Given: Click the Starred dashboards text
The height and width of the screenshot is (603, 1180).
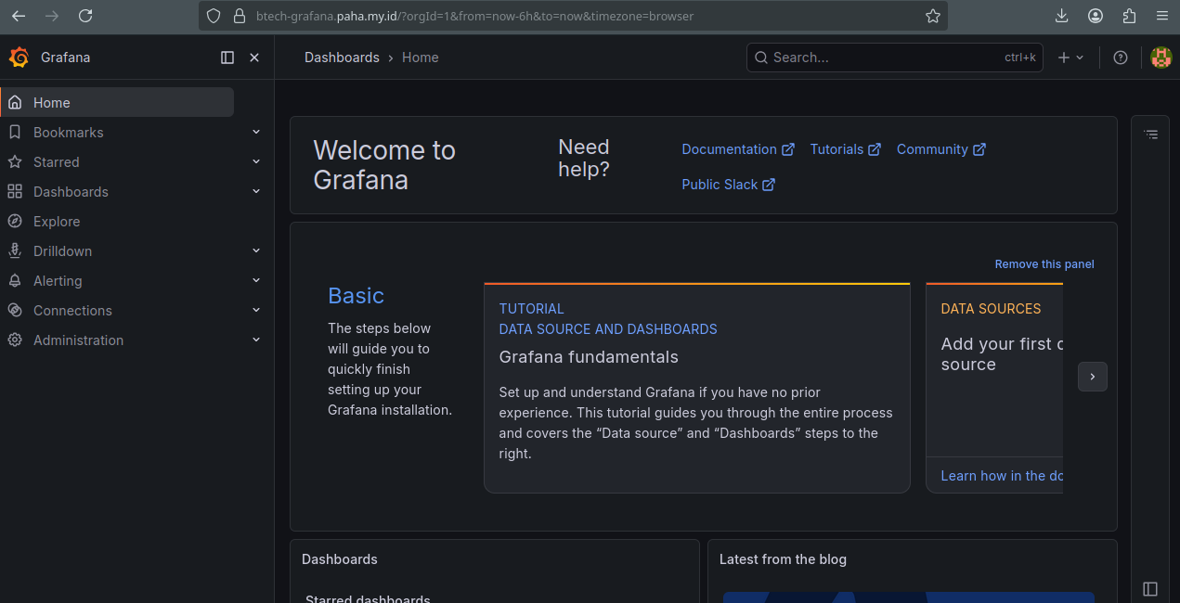Looking at the screenshot, I should point(368,598).
